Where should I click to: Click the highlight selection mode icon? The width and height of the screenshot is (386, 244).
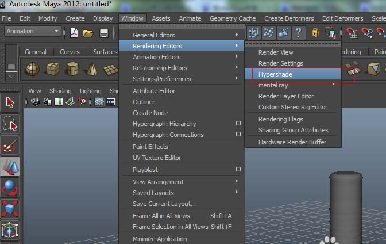click(331, 33)
